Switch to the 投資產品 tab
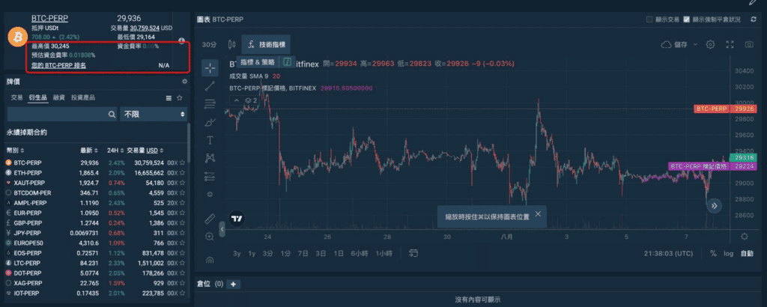The image size is (767, 307). coord(83,98)
